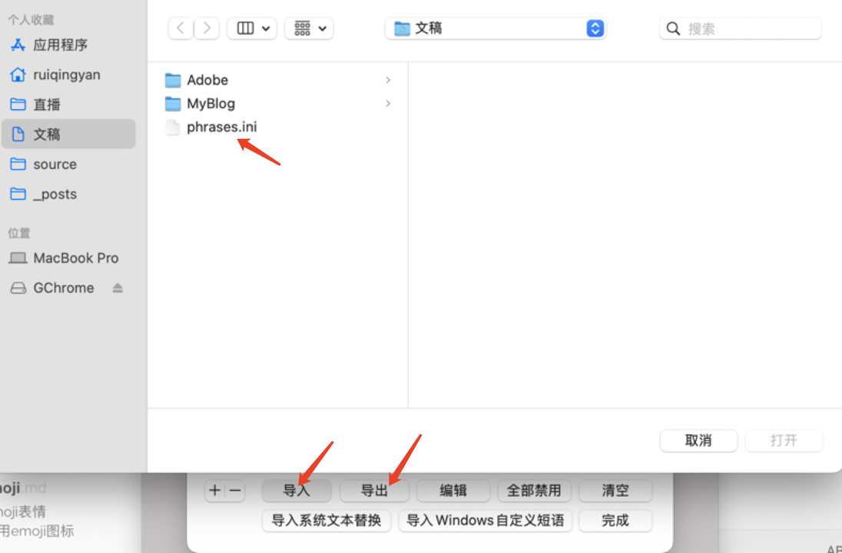Click the laptop icon beside MacBook Pro
This screenshot has height=553, width=842.
click(18, 258)
